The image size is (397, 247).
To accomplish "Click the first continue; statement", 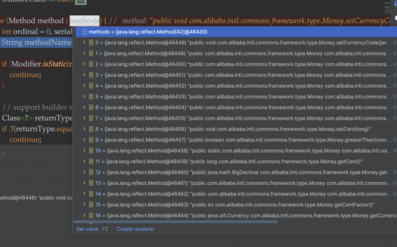I will (26, 75).
